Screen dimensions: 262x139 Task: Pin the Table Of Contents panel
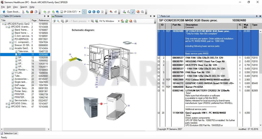pos(45,16)
